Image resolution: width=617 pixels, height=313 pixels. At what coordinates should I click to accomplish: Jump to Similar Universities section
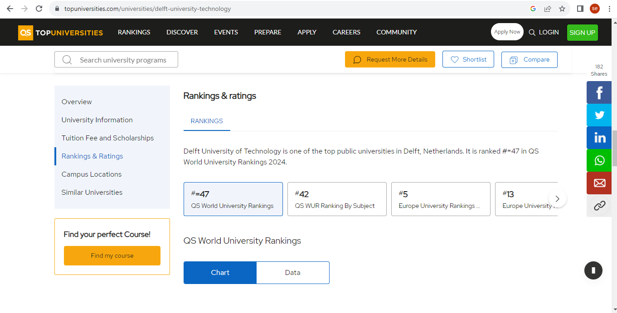92,193
